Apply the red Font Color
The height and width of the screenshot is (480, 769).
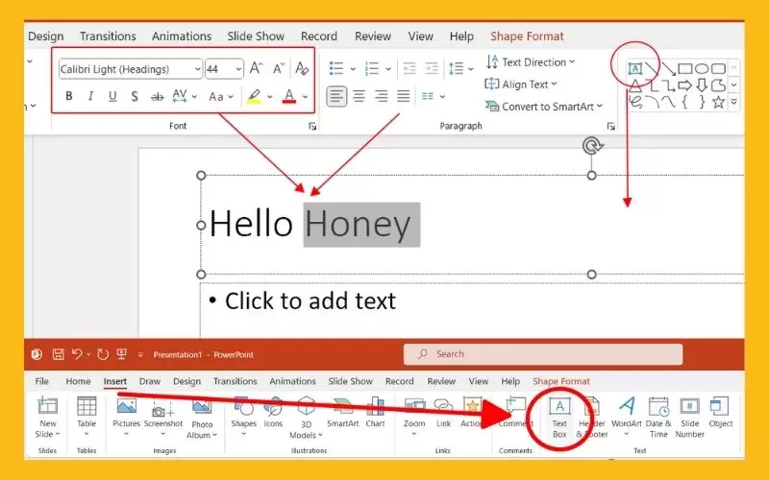pyautogui.click(x=289, y=96)
